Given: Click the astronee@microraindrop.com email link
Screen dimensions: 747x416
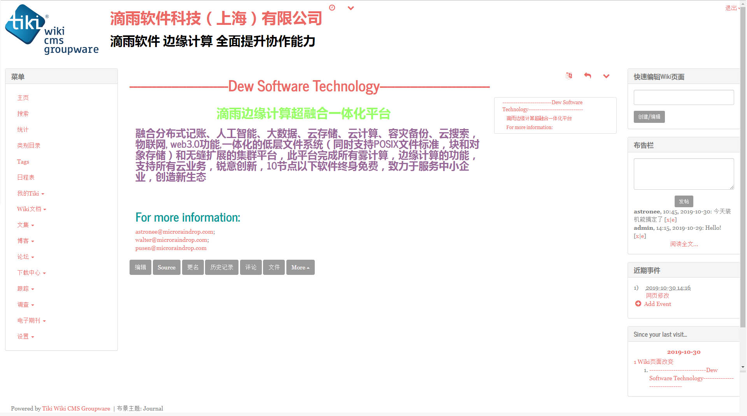Looking at the screenshot, I should coord(174,232).
